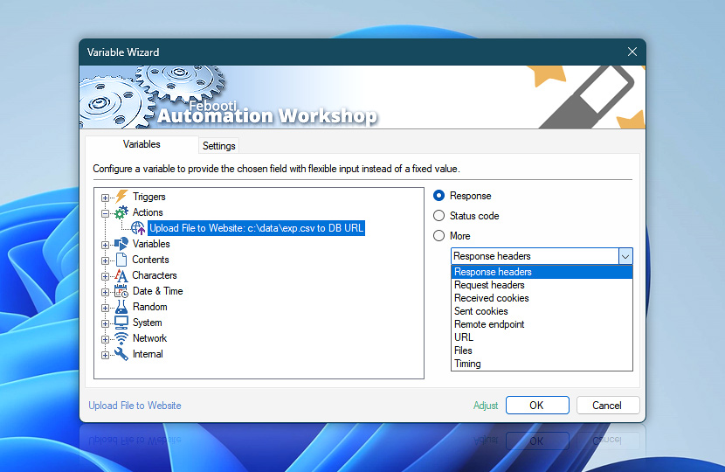This screenshot has height=472, width=725.
Task: Choose URL in dropdown list
Action: [x=542, y=337]
